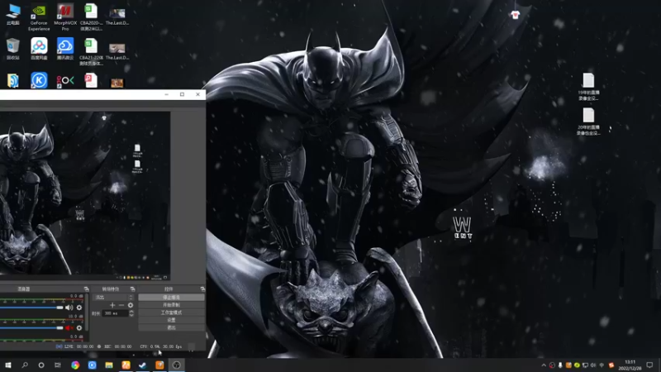
Task: Click the LIVE 00:00:00 status text
Action: [78, 346]
